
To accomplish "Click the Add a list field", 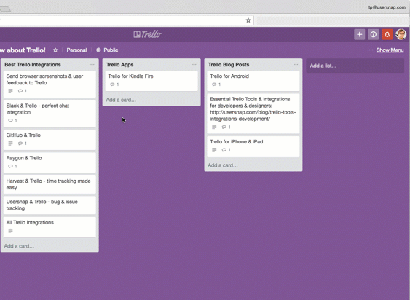I will 355,66.
